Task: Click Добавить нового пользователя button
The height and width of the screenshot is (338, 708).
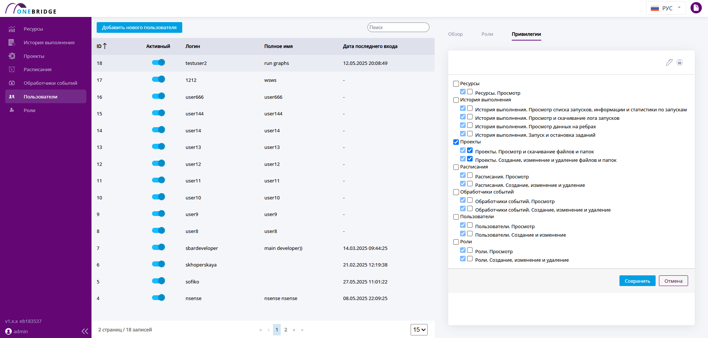Action: point(139,27)
